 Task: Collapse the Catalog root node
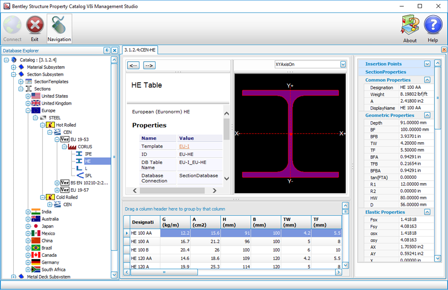pyautogui.click(x=6, y=60)
